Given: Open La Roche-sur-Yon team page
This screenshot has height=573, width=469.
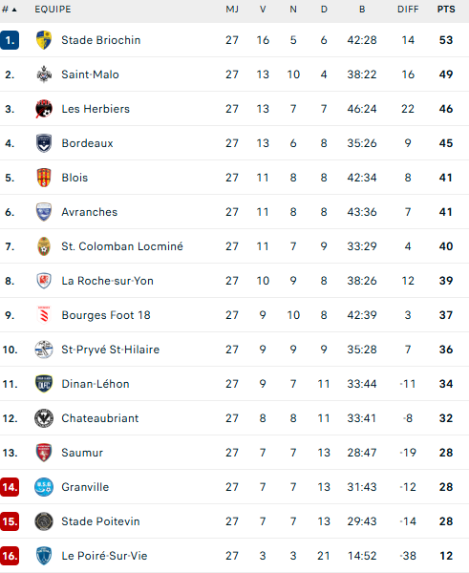Looking at the screenshot, I should coord(108,281).
